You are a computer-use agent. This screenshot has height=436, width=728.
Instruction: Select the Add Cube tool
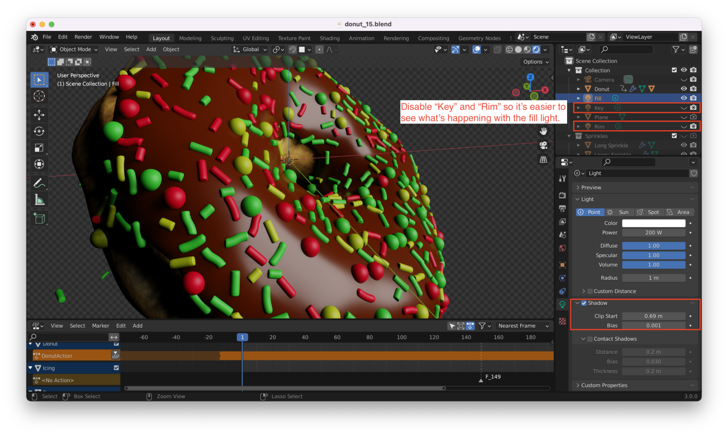[39, 218]
